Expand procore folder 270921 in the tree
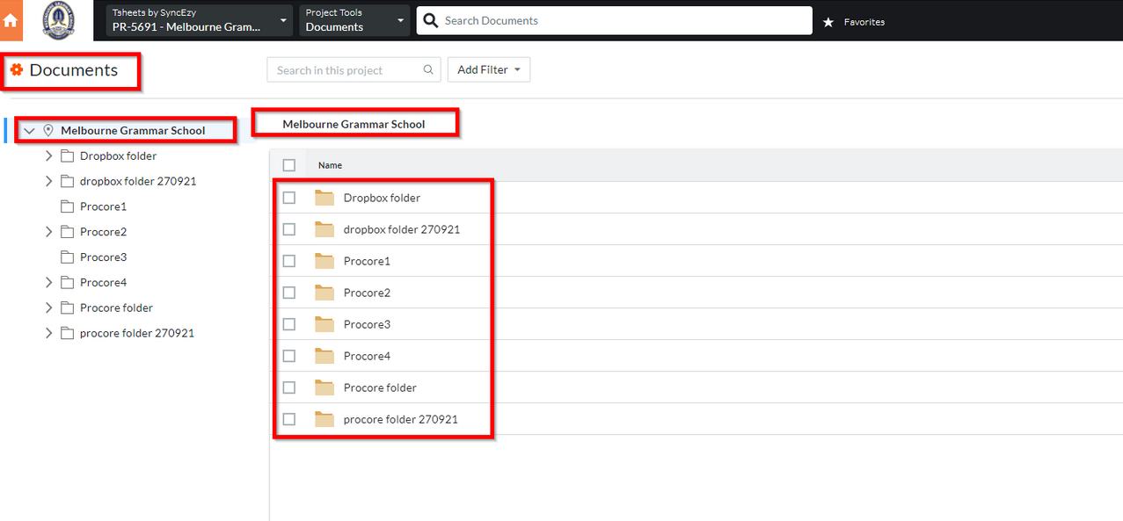The image size is (1123, 521). (49, 333)
